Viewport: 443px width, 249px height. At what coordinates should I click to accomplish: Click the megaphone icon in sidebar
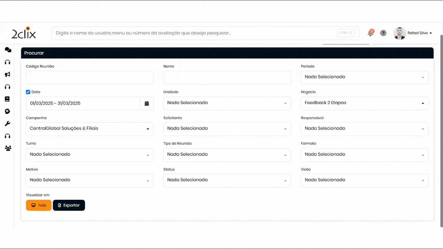pos(7,75)
